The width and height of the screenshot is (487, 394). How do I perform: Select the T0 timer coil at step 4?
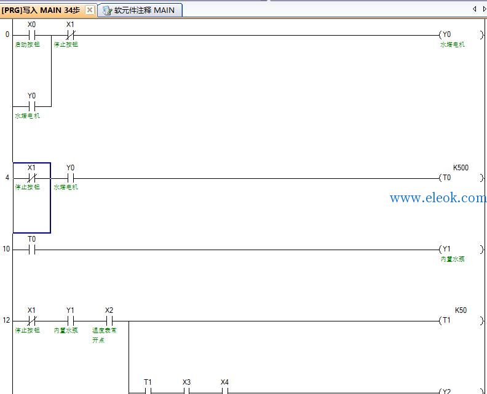click(461, 178)
